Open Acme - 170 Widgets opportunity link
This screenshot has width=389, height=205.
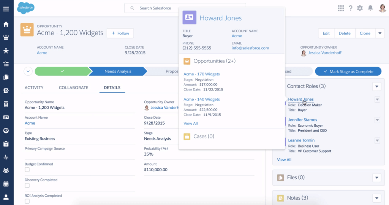(x=201, y=74)
